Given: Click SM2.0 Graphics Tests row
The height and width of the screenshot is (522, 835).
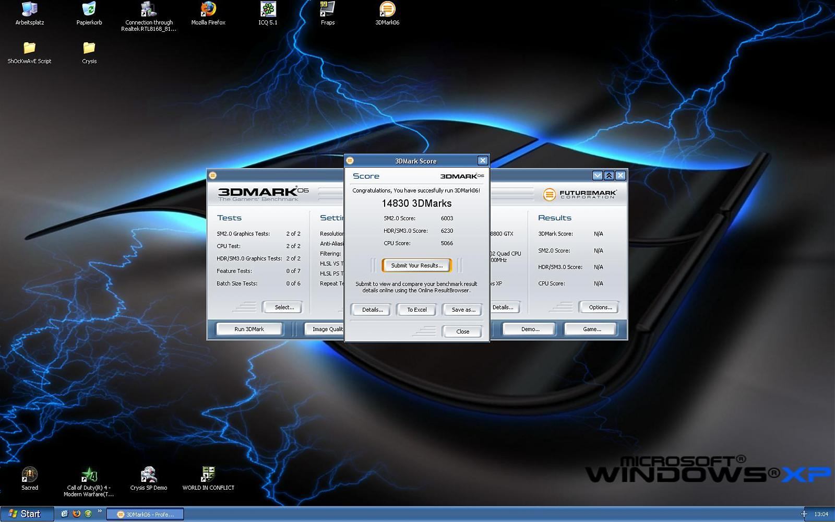Looking at the screenshot, I should click(x=258, y=234).
